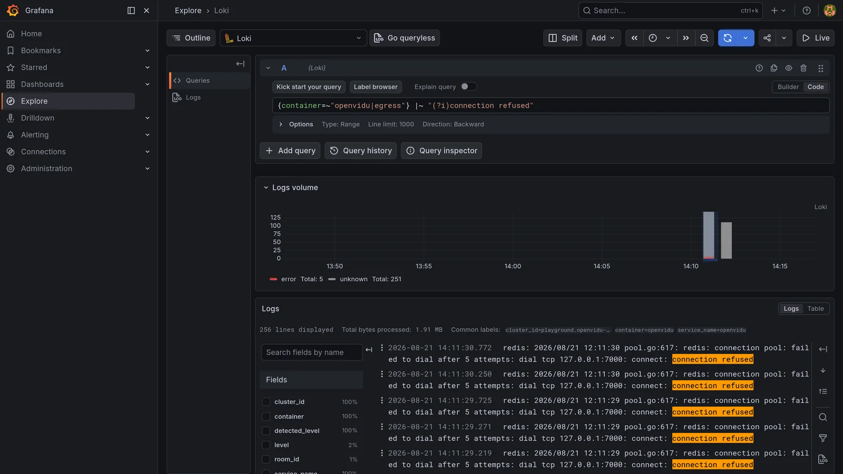Expand query Options row
843x474 pixels.
[x=551, y=124]
